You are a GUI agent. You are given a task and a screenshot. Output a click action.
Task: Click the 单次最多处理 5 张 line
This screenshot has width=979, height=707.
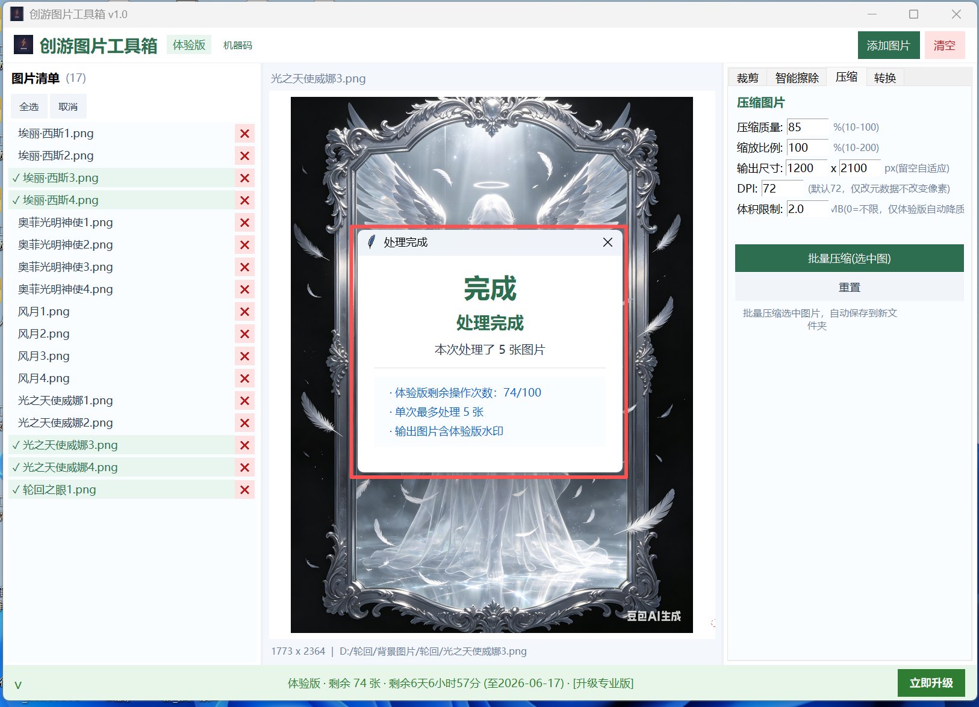(x=437, y=412)
